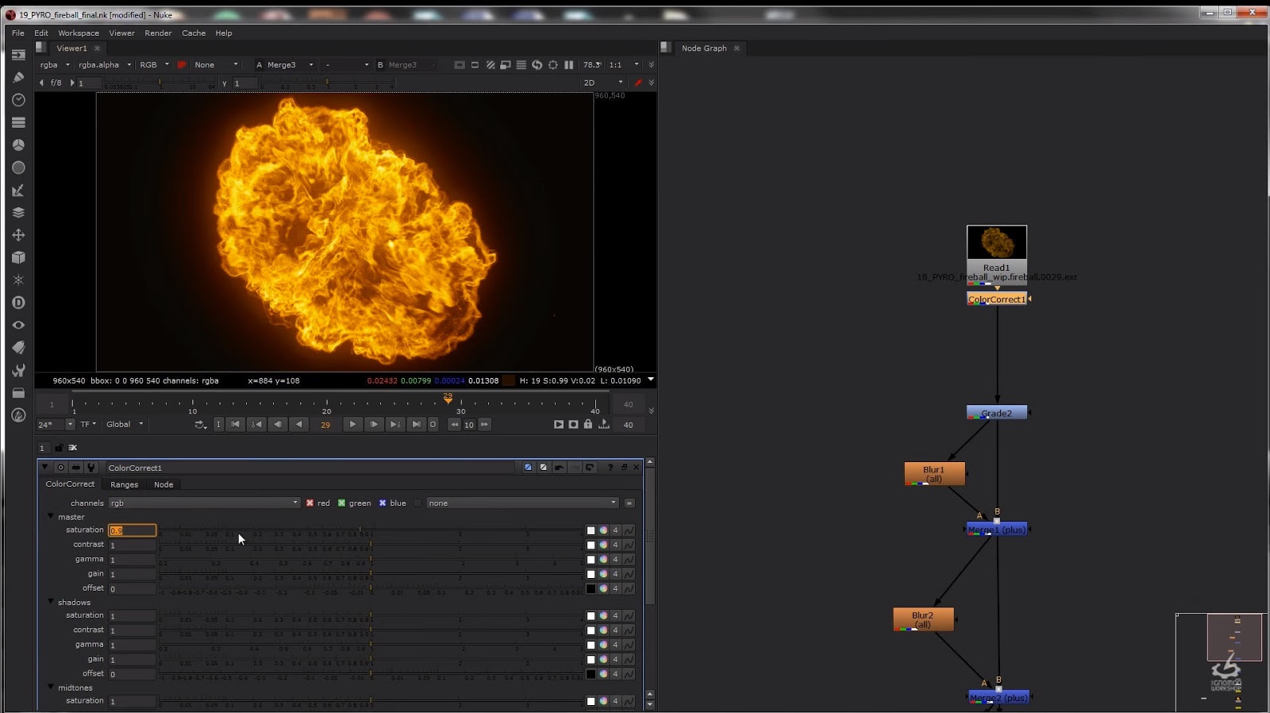Viewport: 1270px width, 713px height.
Task: Click the Blur1 node in graph
Action: coord(934,474)
